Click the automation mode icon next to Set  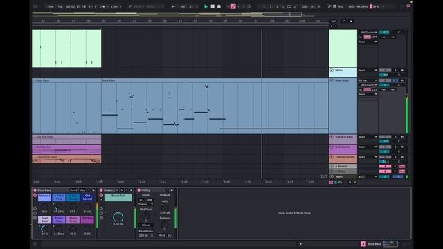pos(343,21)
